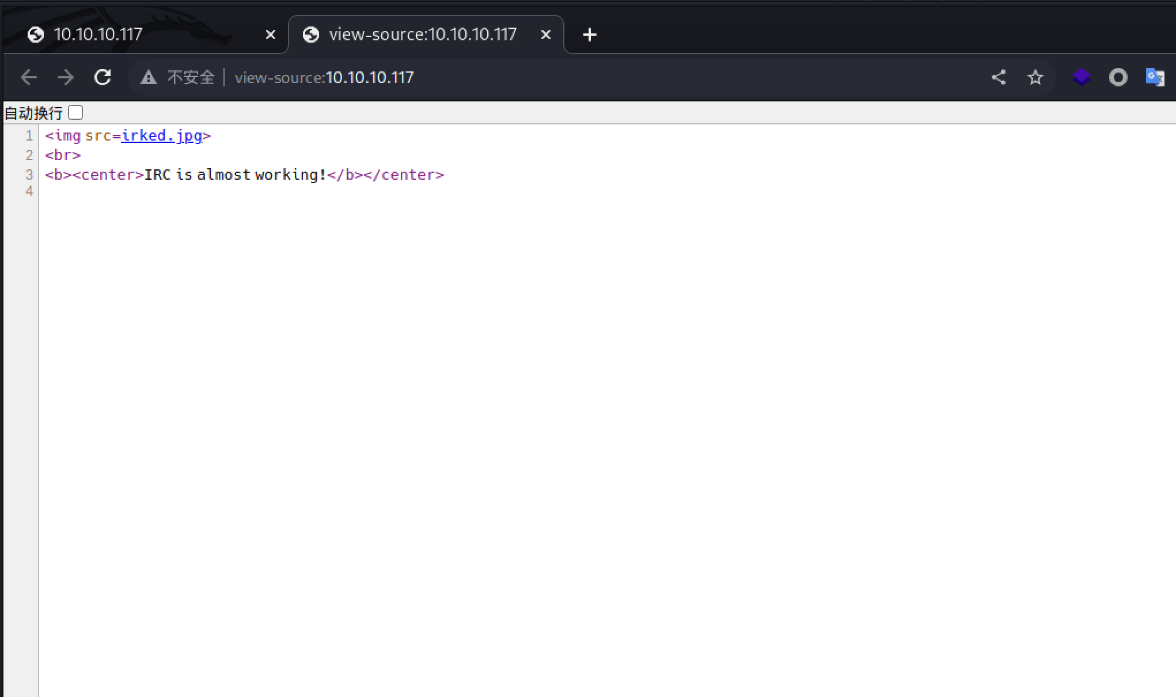Open the Google Translate extension icon
The width and height of the screenshot is (1176, 697).
click(x=1155, y=77)
